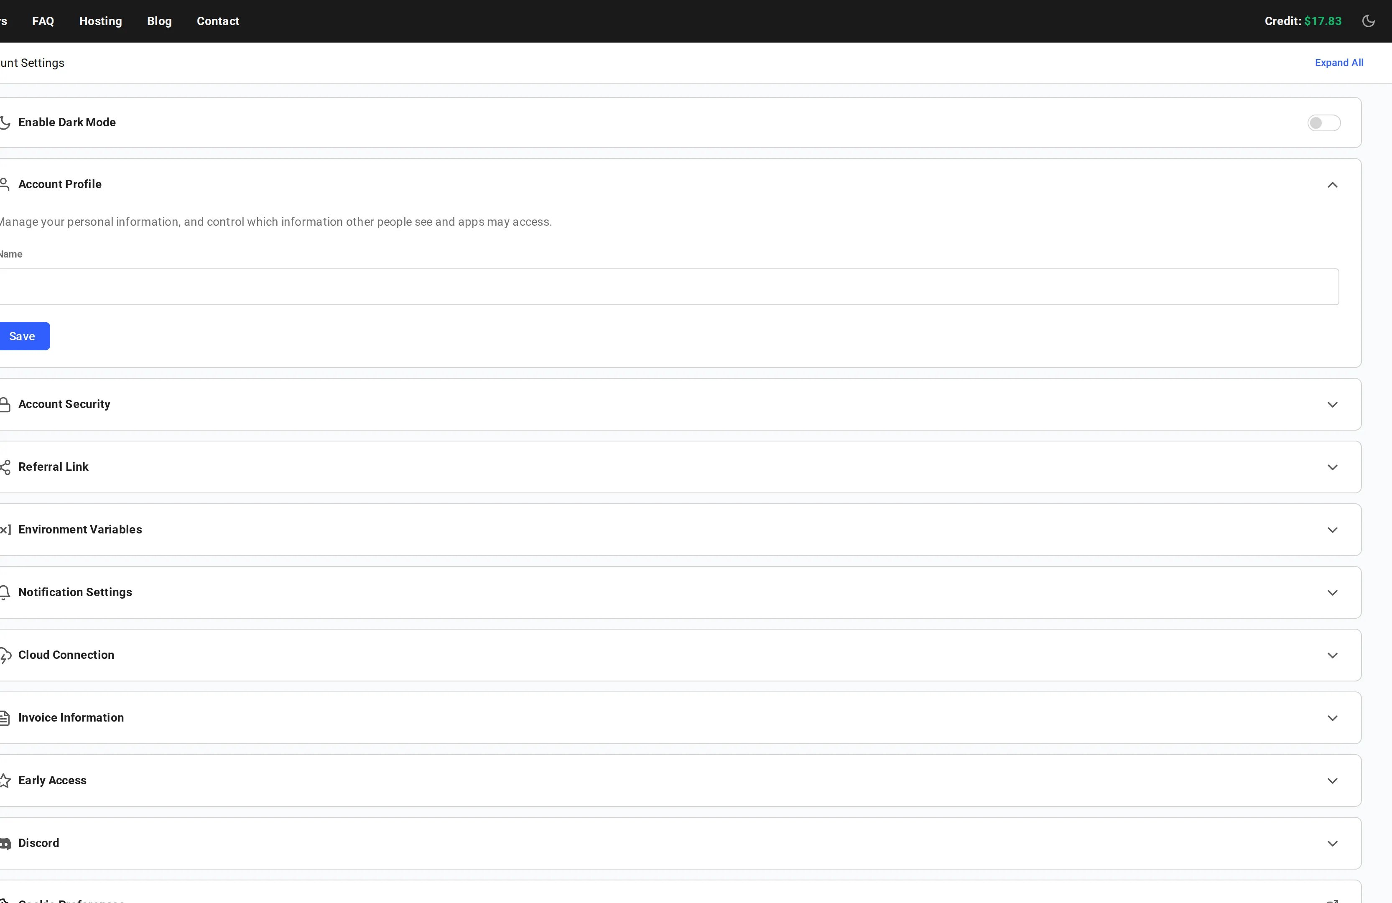Expand the Environment Variables section chevron
This screenshot has width=1392, height=903.
1332,530
